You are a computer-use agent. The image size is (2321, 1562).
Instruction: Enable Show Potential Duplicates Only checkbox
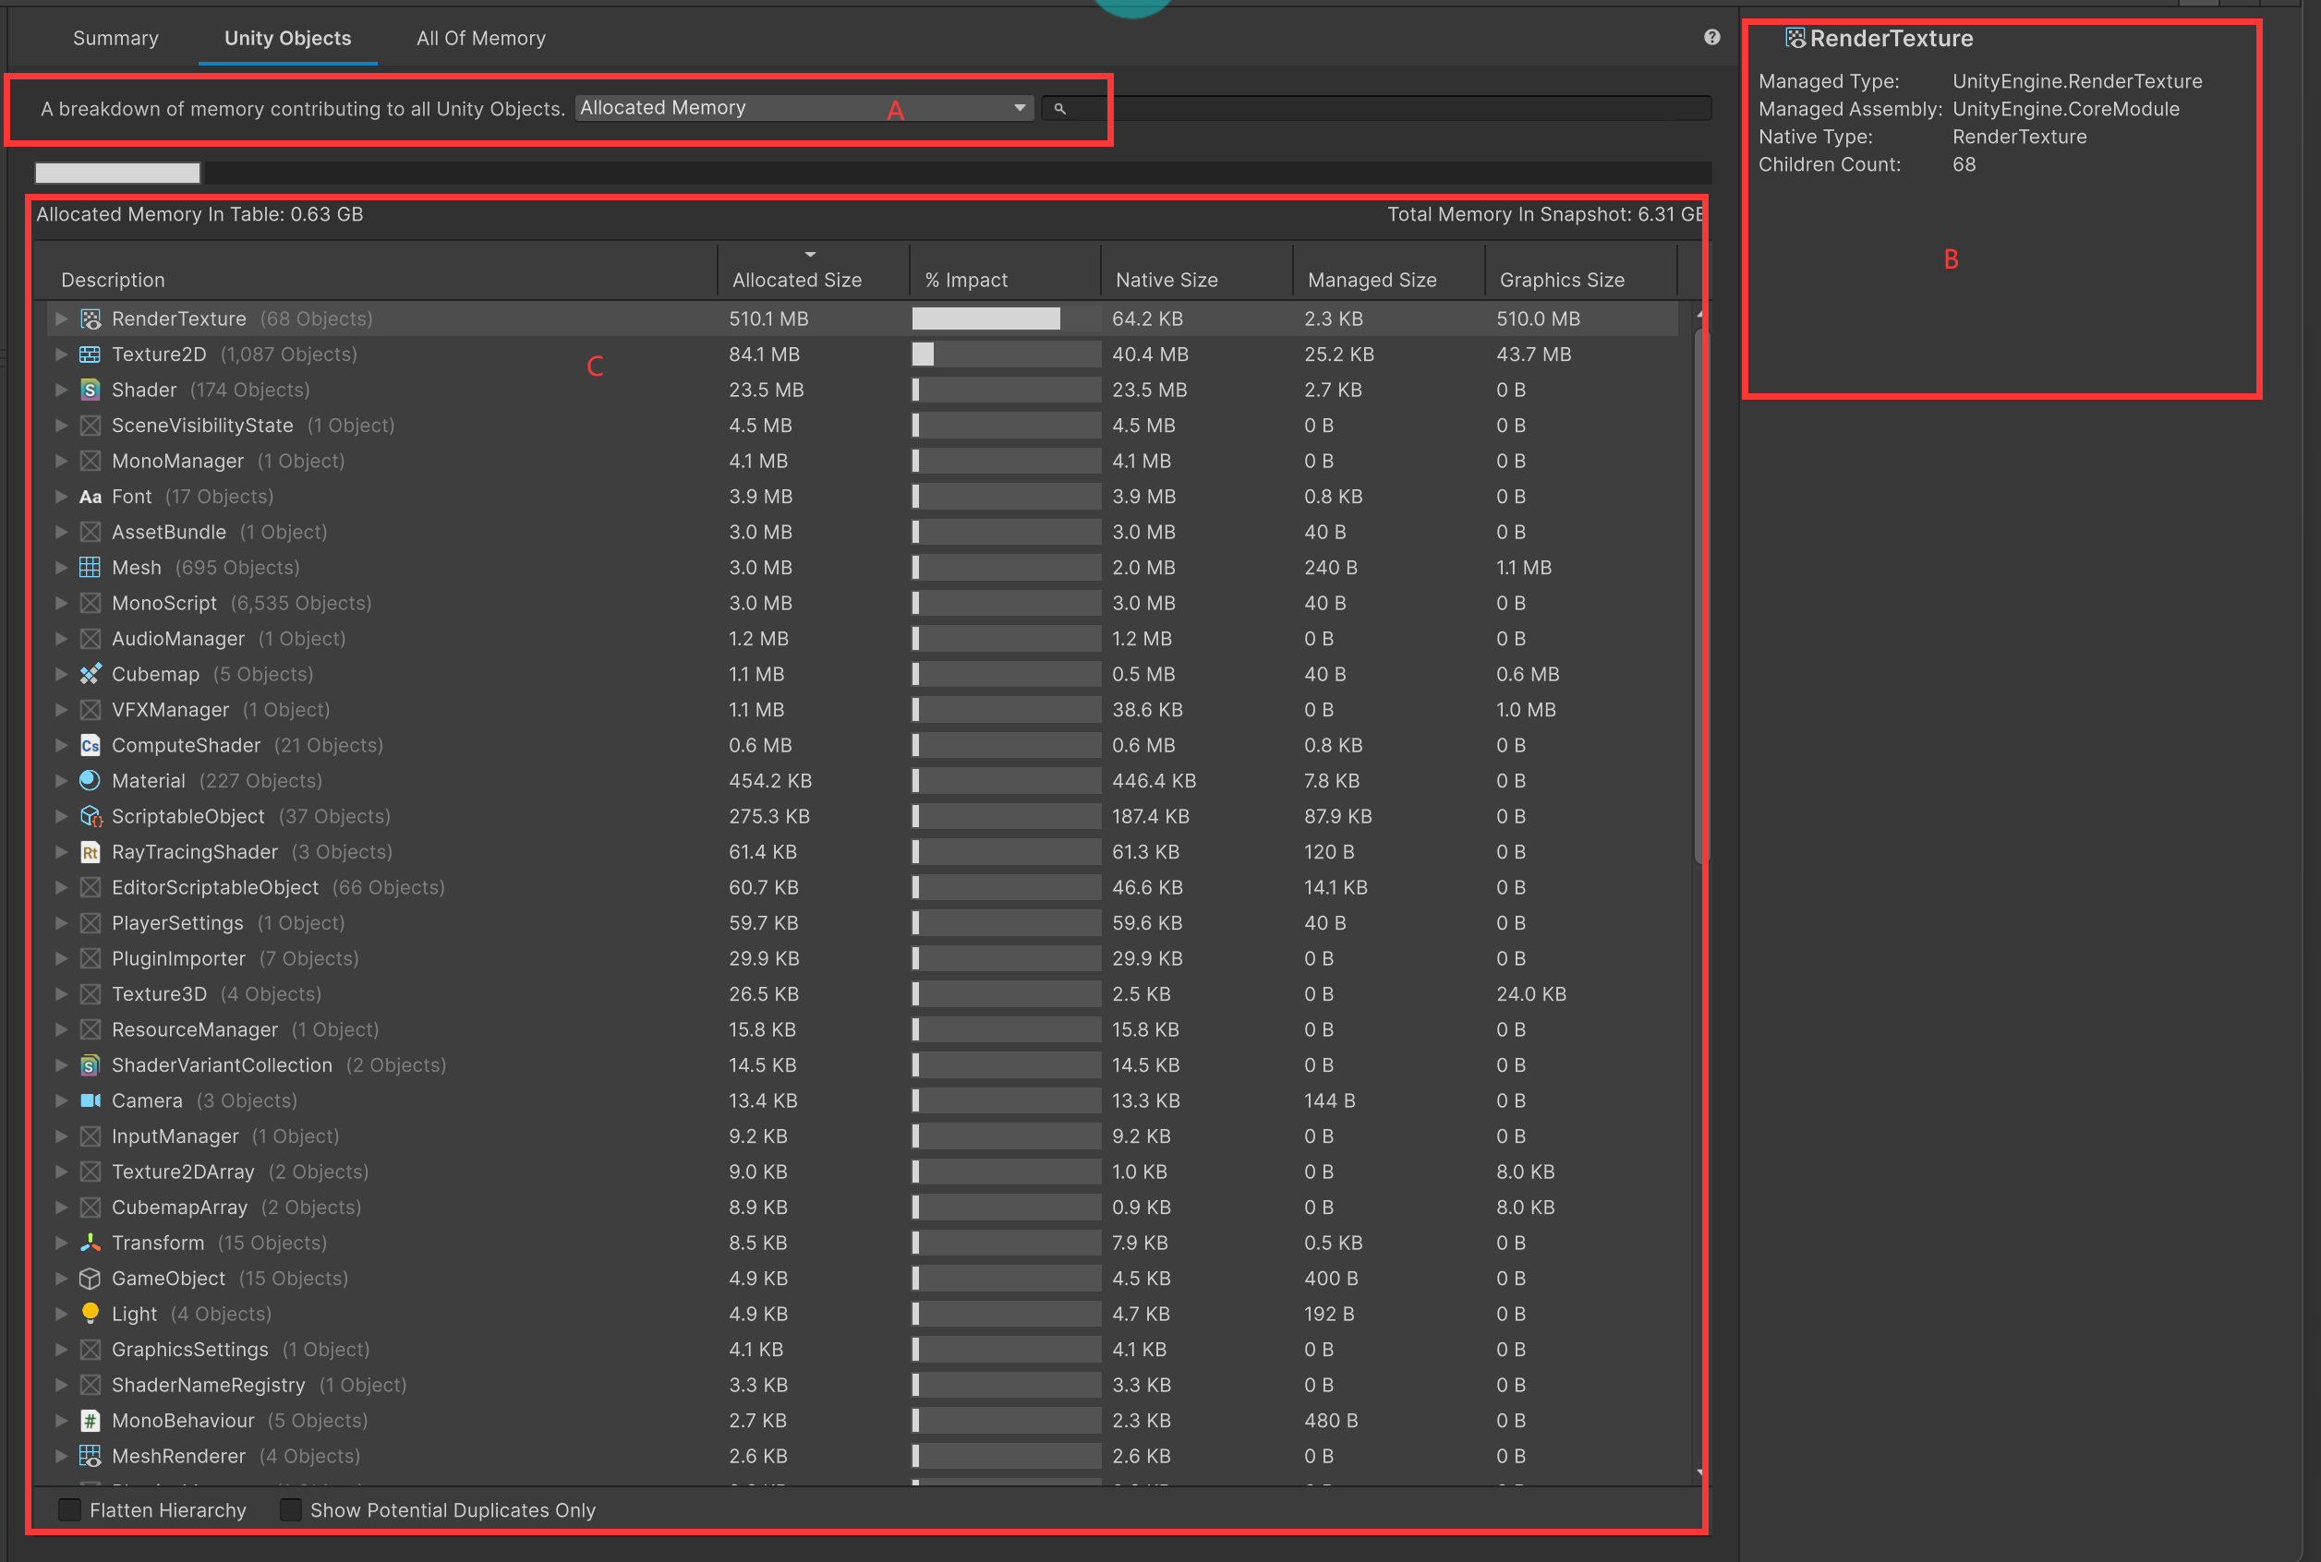coord(290,1509)
